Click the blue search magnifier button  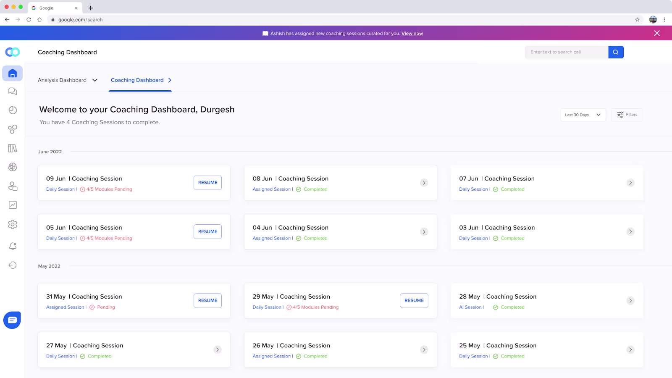coord(616,52)
